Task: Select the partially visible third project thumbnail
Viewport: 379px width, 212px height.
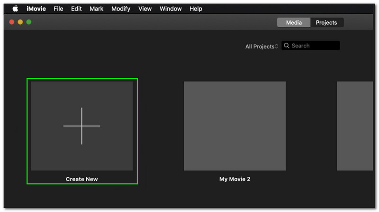Action: click(x=355, y=126)
